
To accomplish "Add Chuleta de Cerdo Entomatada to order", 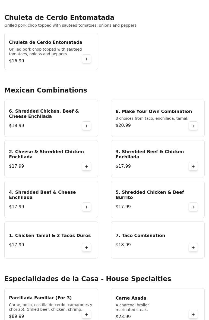I will coord(87,59).
